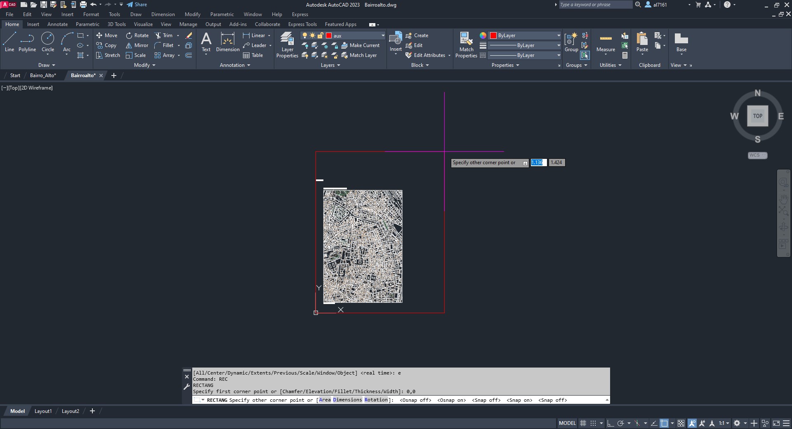Expand the Draw panel flyout
The height and width of the screenshot is (429, 792).
(47, 65)
